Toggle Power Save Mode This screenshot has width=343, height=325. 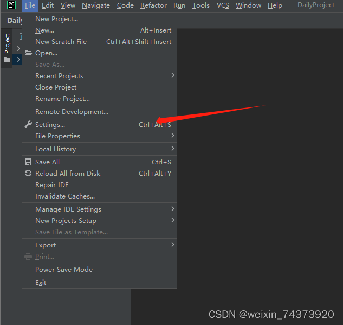(x=99, y=269)
